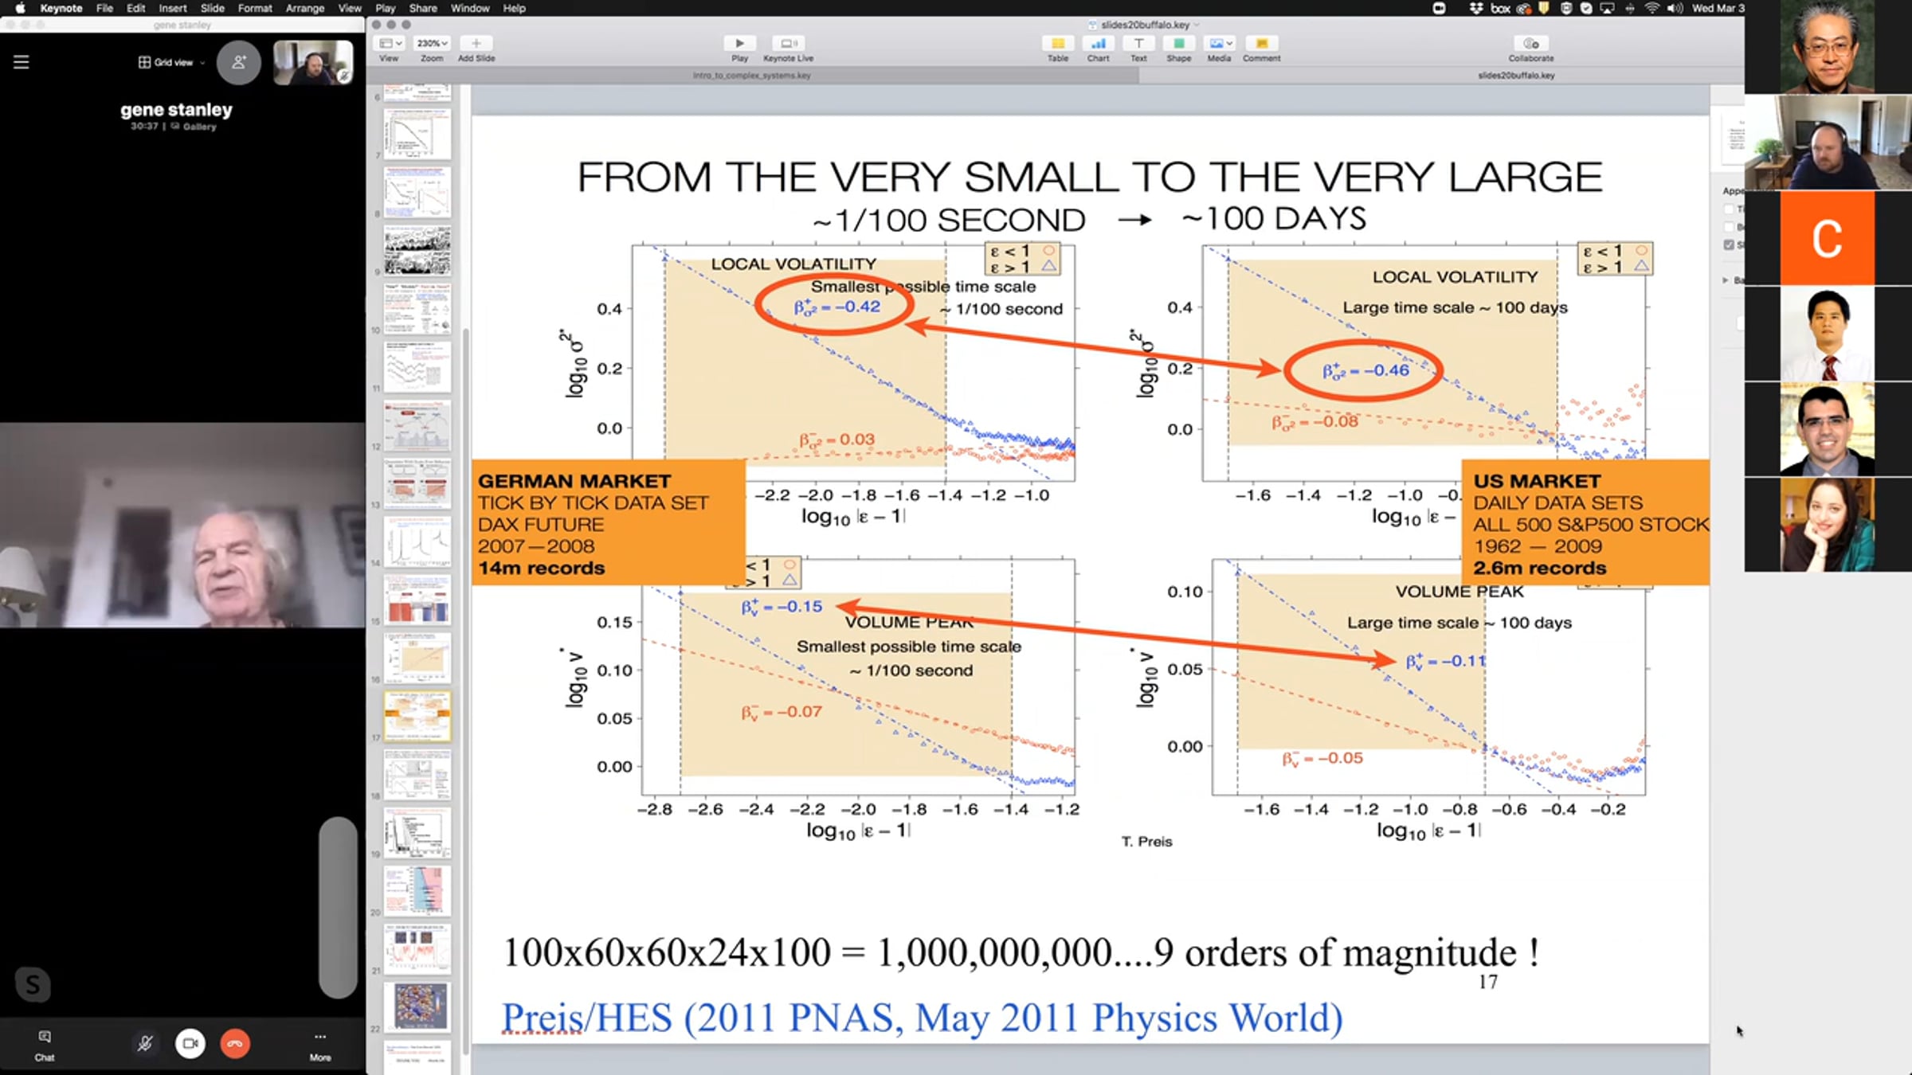Open the More options in the call controls
Image resolution: width=1912 pixels, height=1075 pixels.
click(320, 1045)
